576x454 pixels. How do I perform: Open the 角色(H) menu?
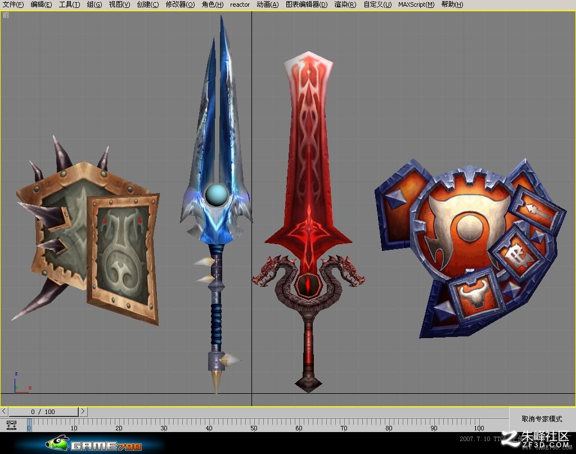tap(212, 5)
